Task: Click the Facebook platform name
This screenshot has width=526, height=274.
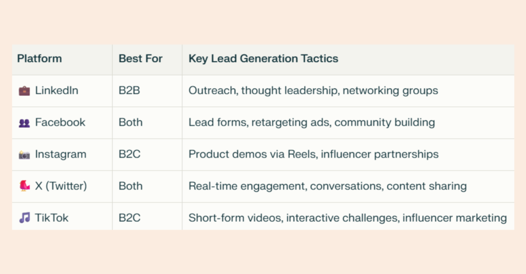Action: [60, 123]
